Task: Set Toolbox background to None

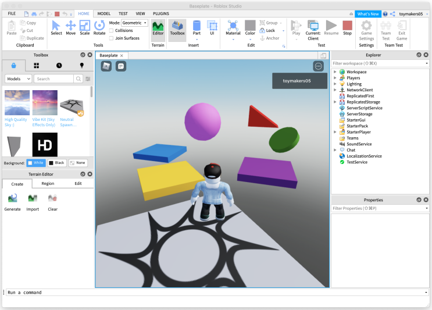Action: (x=78, y=163)
